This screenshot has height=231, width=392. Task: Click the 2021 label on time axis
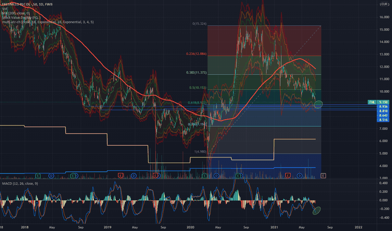tap(274, 227)
